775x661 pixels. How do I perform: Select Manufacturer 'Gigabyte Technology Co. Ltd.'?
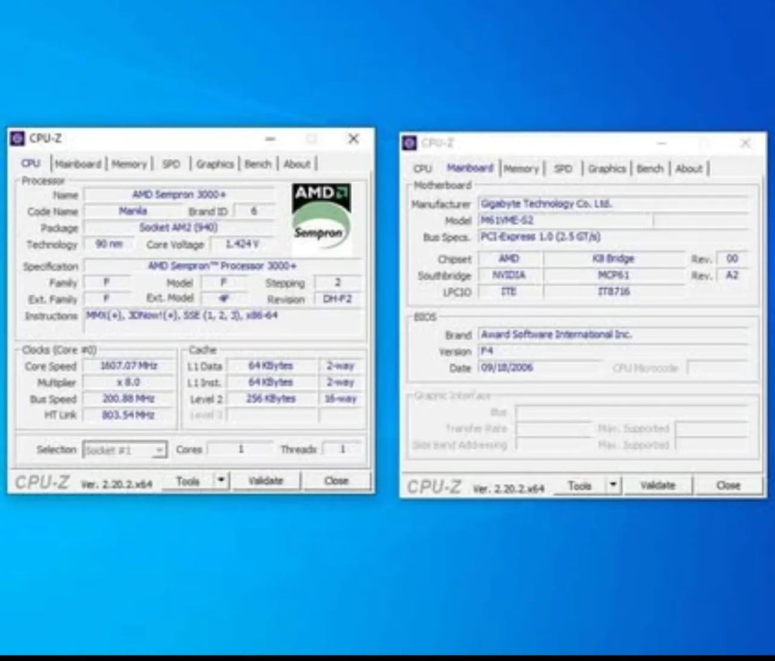click(614, 204)
